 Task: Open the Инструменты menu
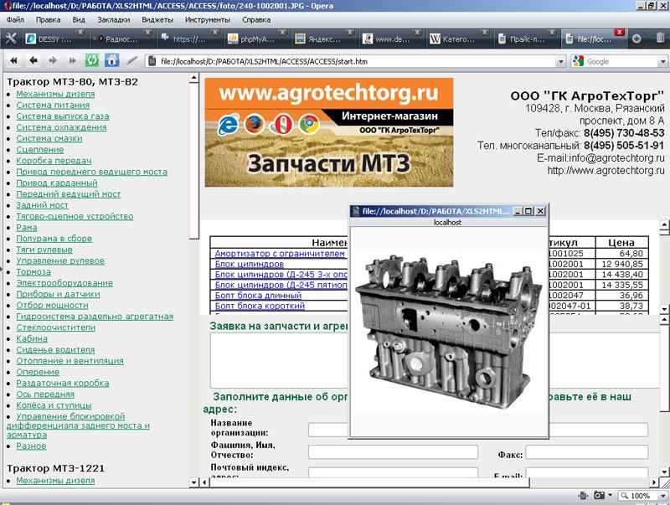point(207,19)
